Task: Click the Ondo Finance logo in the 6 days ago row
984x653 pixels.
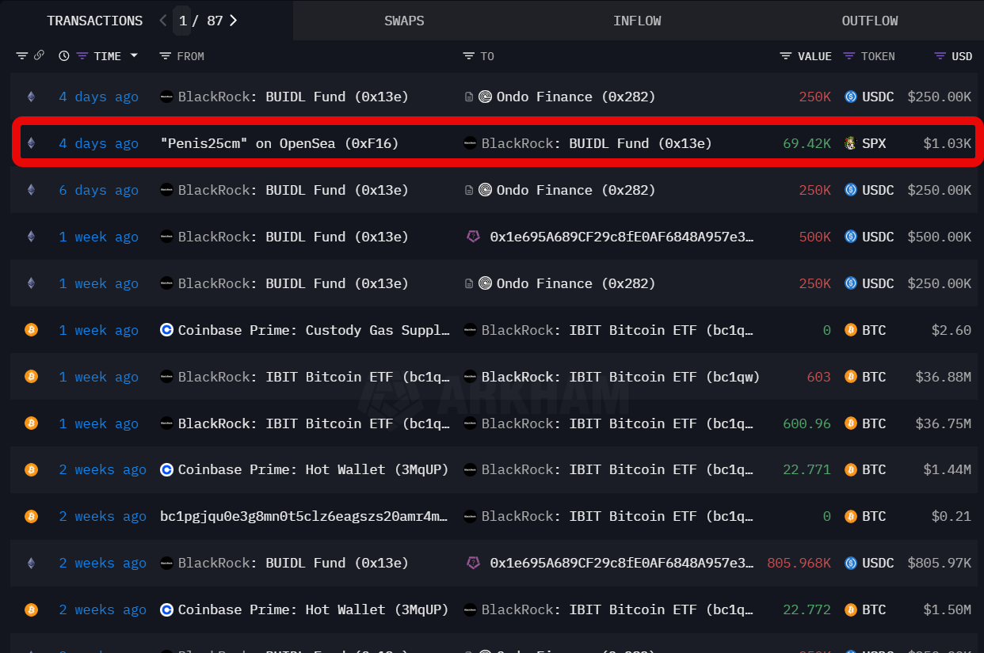Action: 485,190
